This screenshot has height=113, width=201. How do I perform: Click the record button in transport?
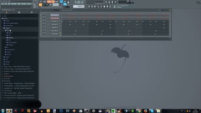pos(51,5)
